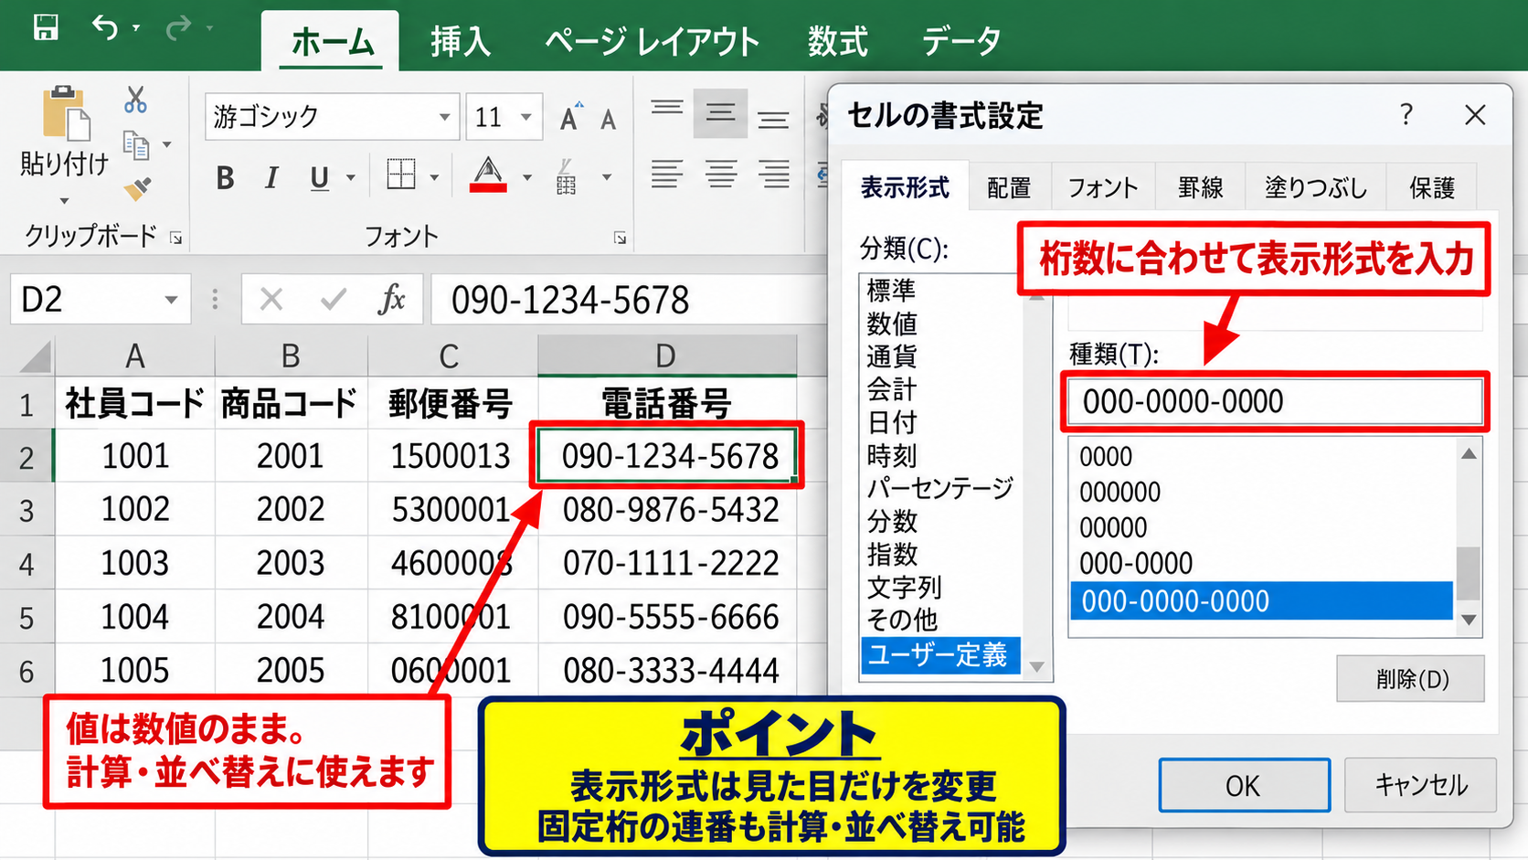Click the Redo arrow icon

coord(178,28)
